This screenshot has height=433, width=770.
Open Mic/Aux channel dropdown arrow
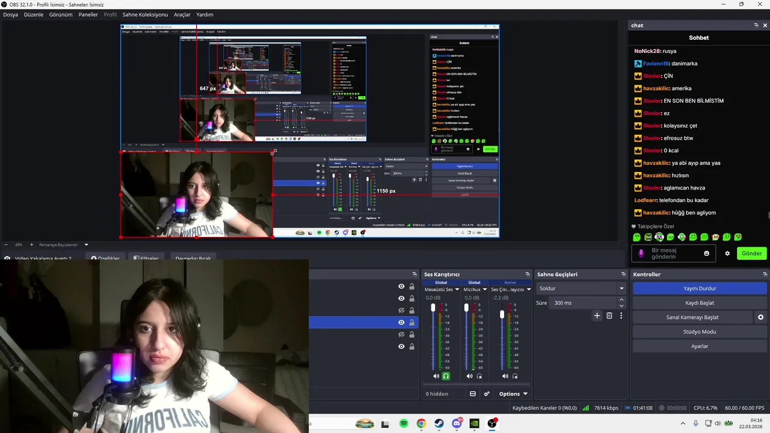tap(486, 289)
